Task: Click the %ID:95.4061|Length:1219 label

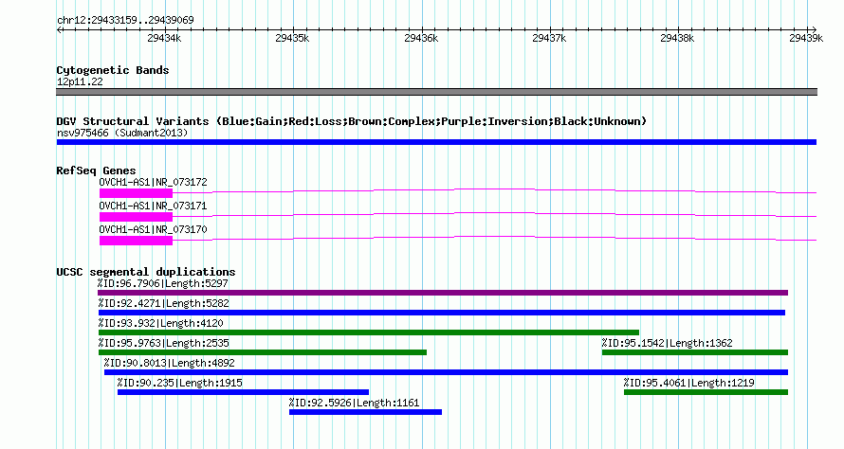Action: pyautogui.click(x=689, y=383)
